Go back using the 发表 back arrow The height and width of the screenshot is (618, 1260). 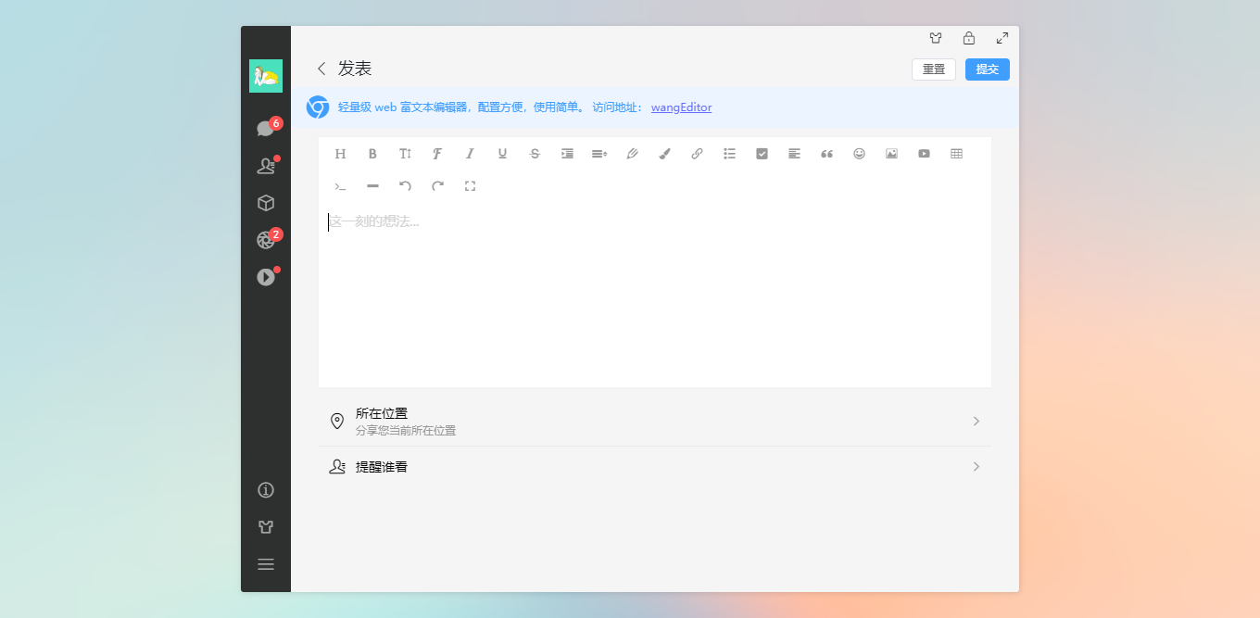[321, 69]
